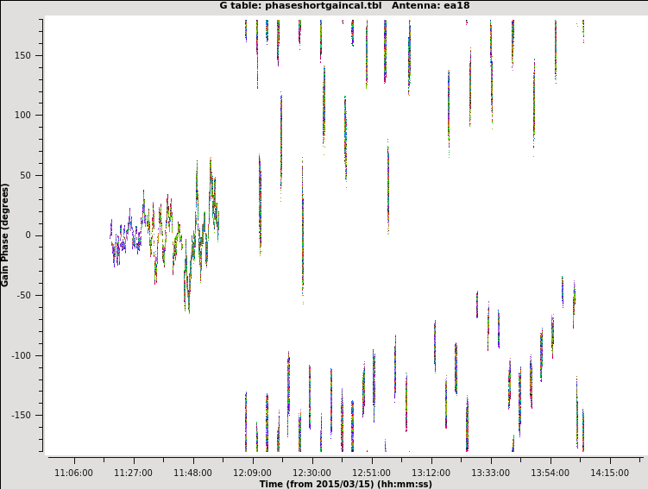The width and height of the screenshot is (648, 489).
Task: Click the 11:48:00 time tick label
Action: (x=192, y=473)
